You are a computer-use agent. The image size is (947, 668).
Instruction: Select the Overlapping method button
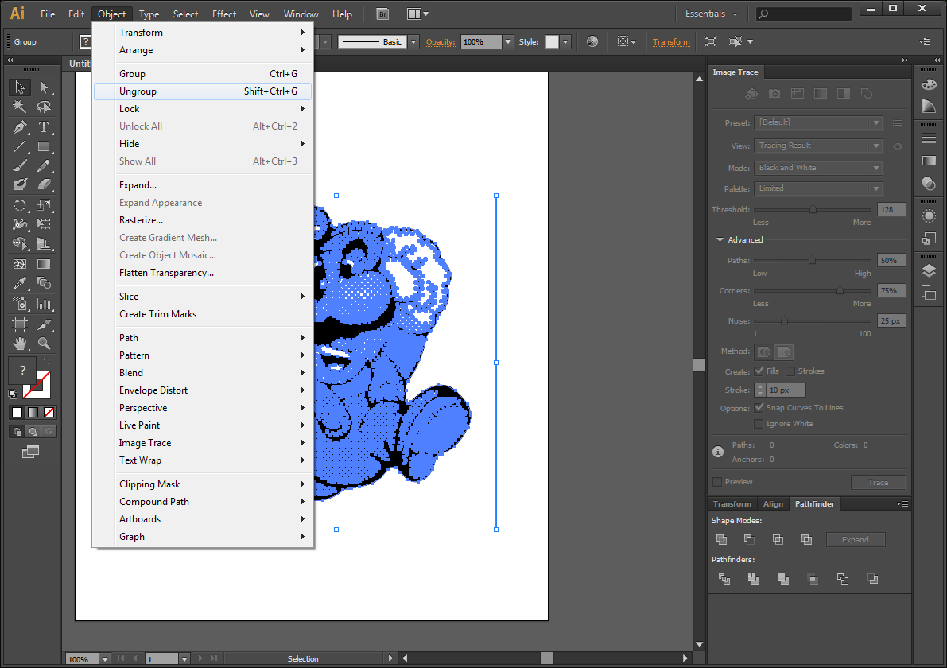(x=784, y=351)
